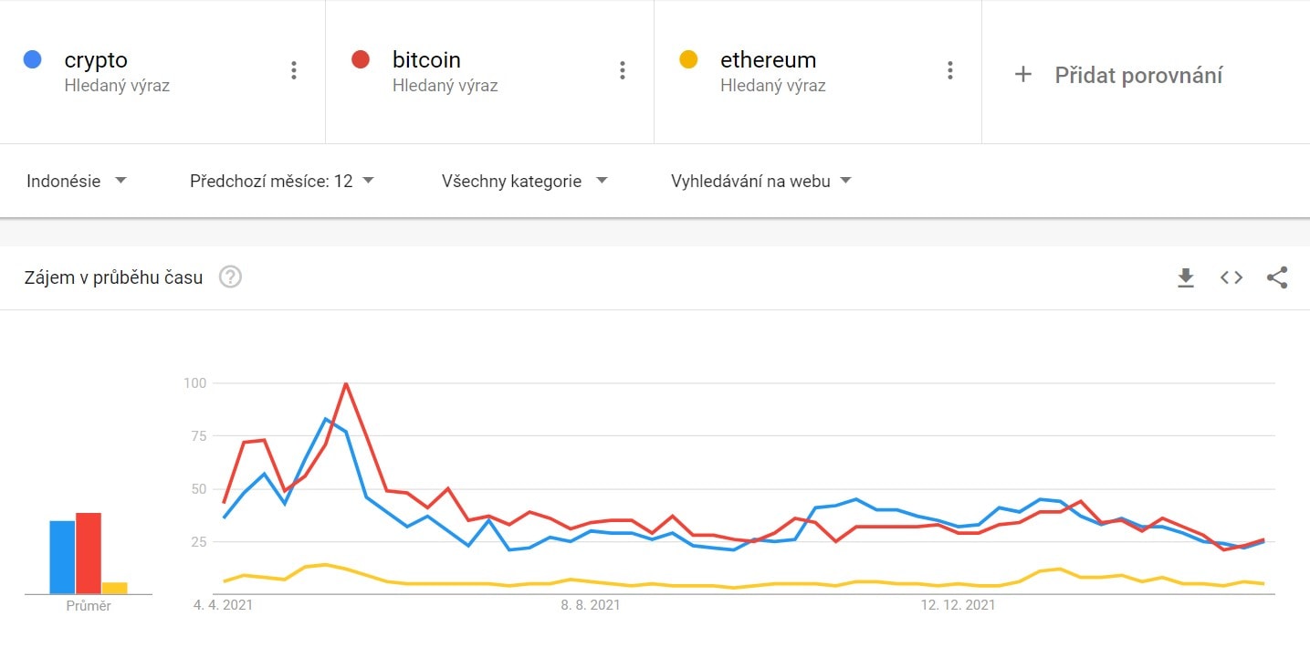Open the ethereum term three-dot menu

point(949,70)
